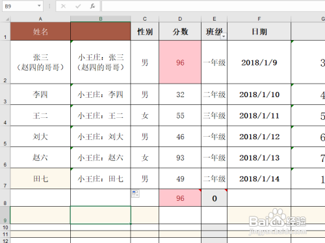The height and width of the screenshot is (243, 325).
Task: Select row 1 header
Action: click(x=5, y=31)
